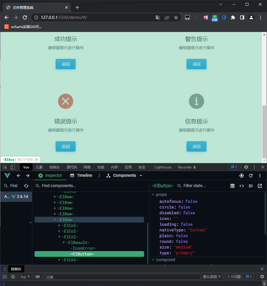Switch to the Vue DevTools tab
This screenshot has height=286, width=267.
tap(26, 167)
